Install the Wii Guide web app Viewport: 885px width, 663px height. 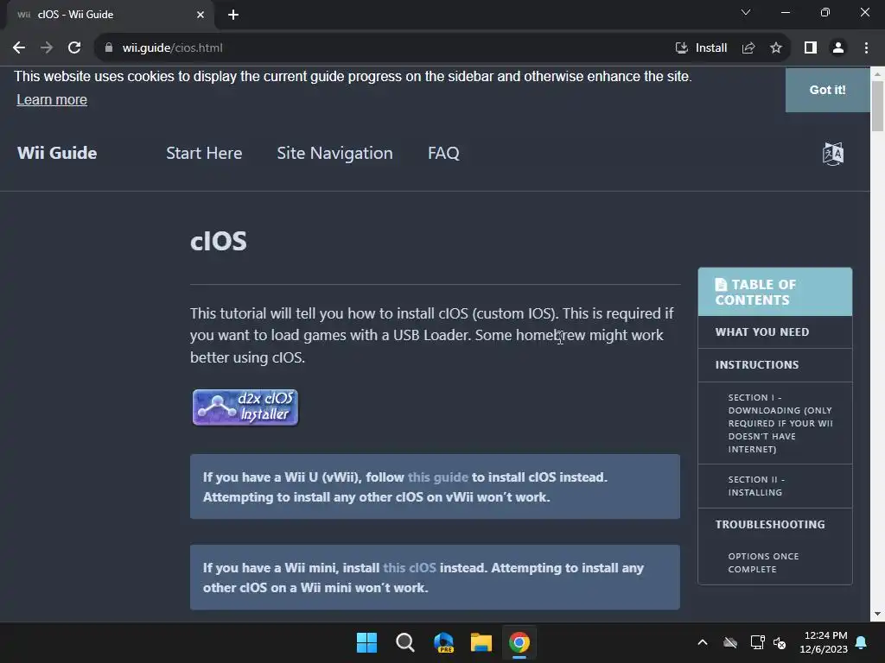(702, 48)
